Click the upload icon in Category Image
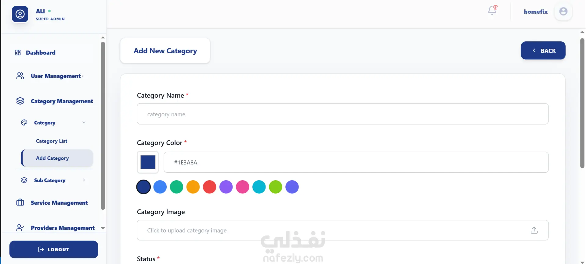This screenshot has height=264, width=586. click(534, 230)
